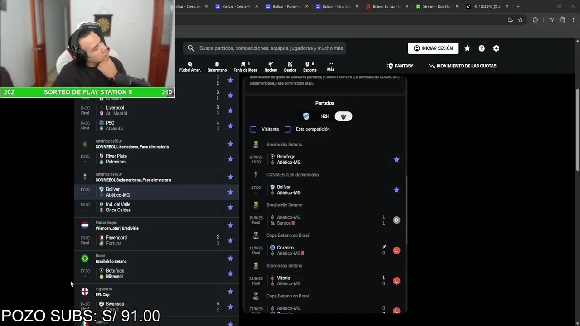580x326 pixels.
Task: Select the H2H tab
Action: (x=325, y=116)
